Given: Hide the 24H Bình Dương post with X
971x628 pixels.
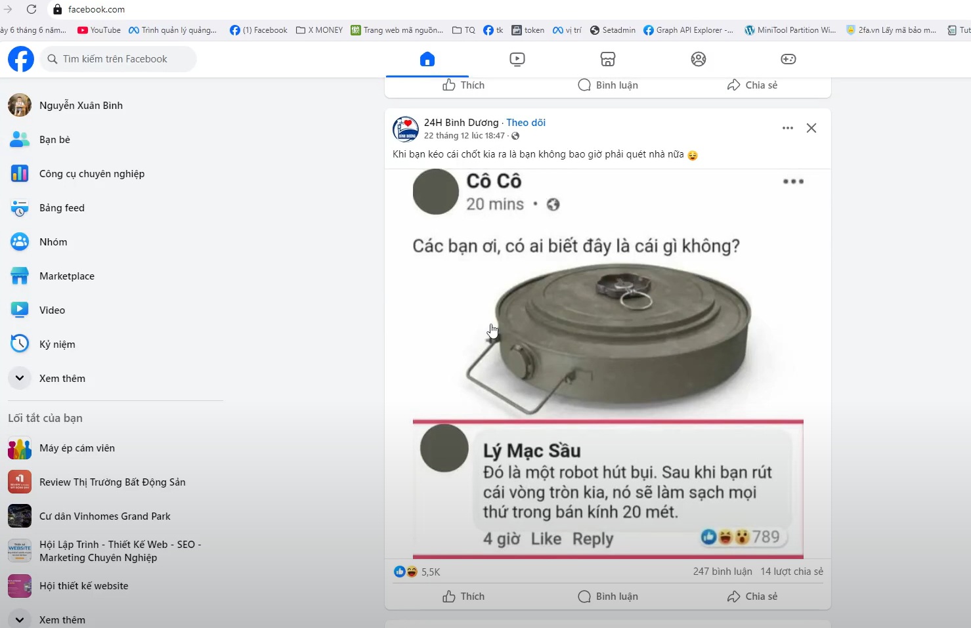Looking at the screenshot, I should point(811,128).
